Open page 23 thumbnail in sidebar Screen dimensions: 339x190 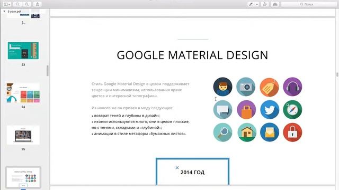pos(23,51)
